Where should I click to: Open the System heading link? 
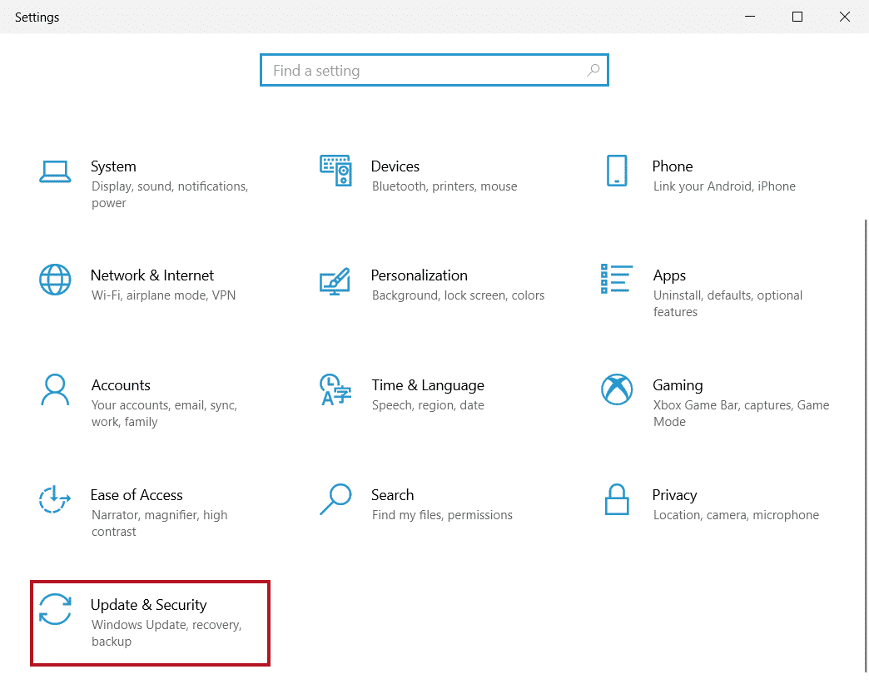pos(113,166)
